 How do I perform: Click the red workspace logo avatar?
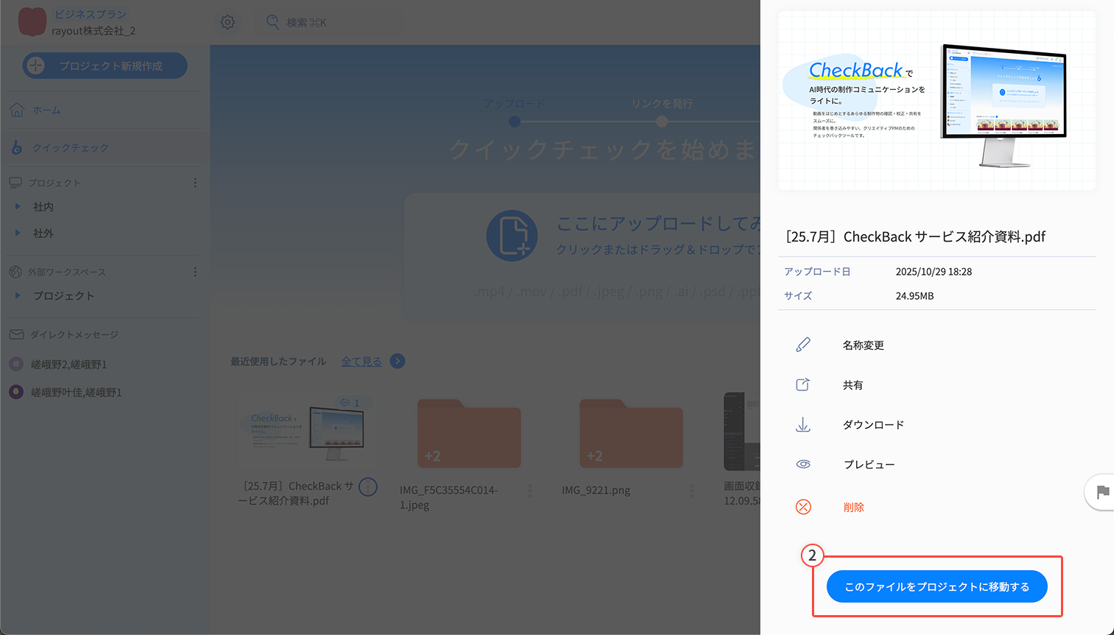[32, 22]
